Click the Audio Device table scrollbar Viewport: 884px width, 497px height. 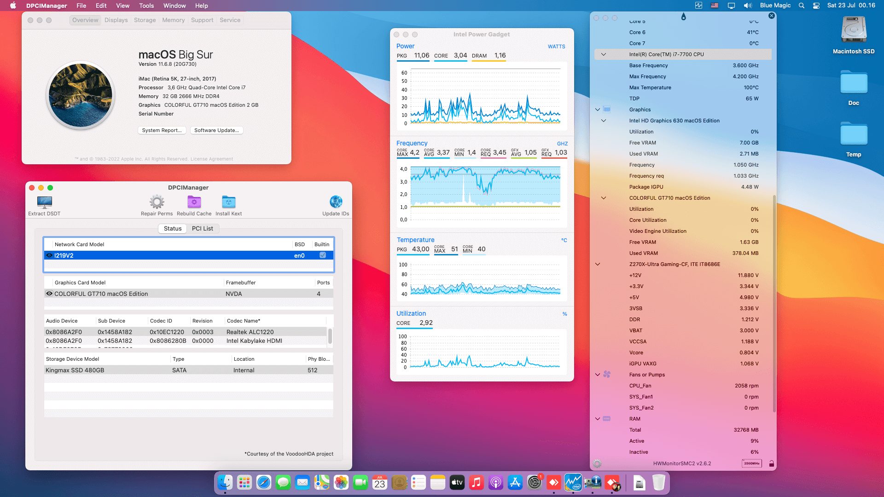coord(330,336)
